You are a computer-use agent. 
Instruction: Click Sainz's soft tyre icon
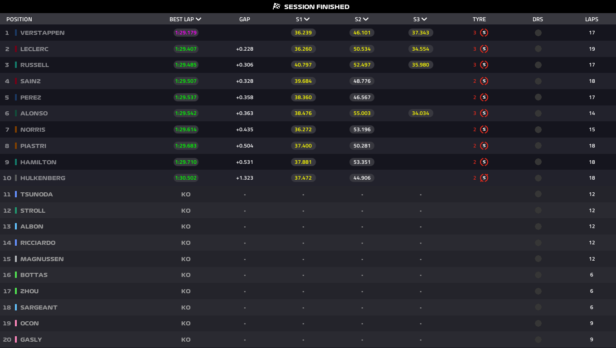pos(484,81)
